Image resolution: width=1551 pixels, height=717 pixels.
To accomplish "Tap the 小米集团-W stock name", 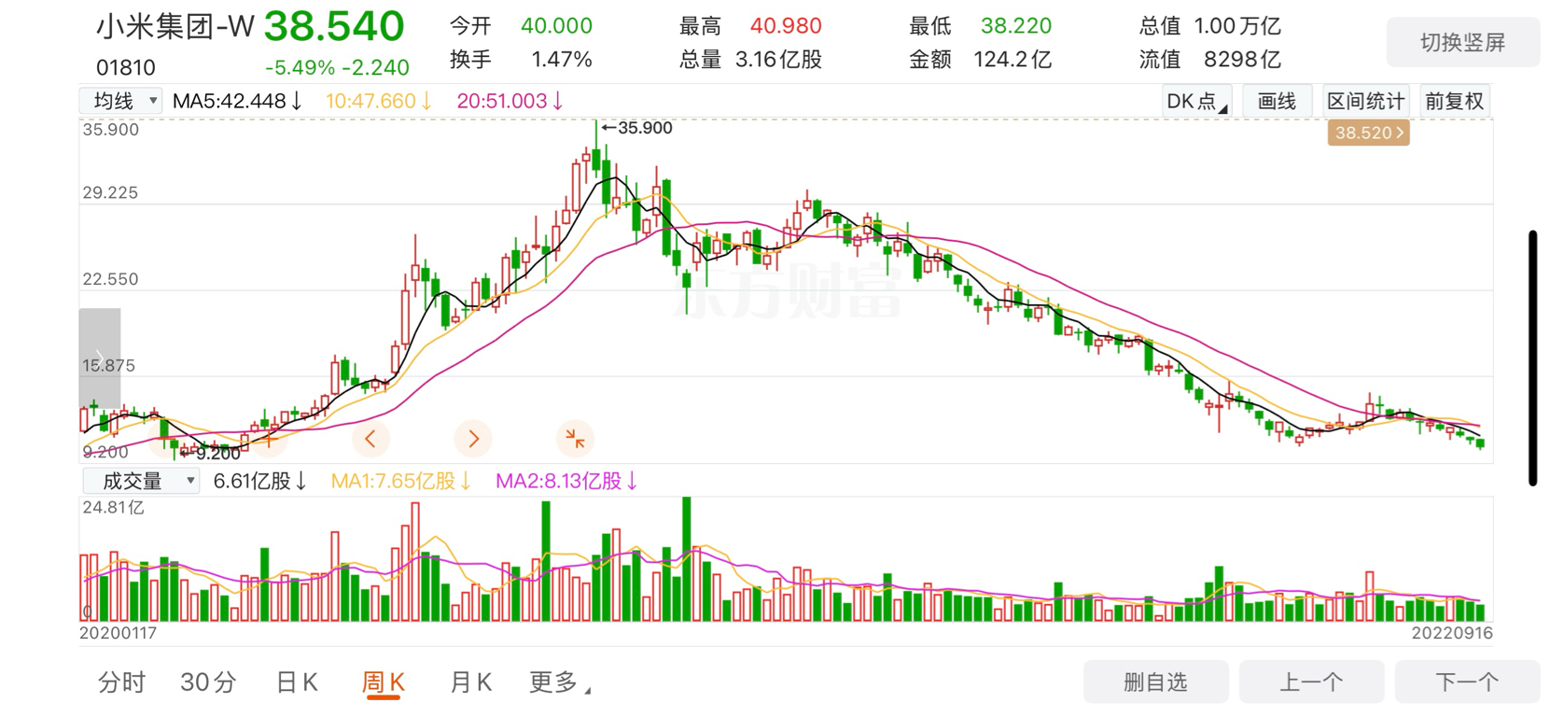I will [175, 26].
